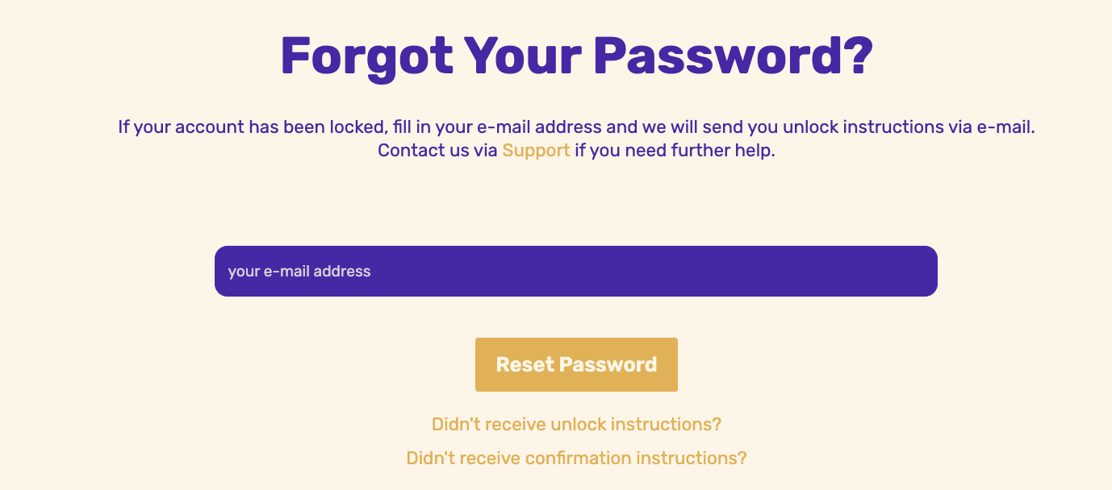Open "Didn't receive confirmation instructions?" link

tap(576, 458)
